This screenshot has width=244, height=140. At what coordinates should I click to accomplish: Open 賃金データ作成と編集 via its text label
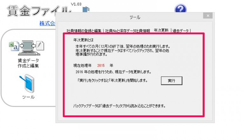[x=28, y=63]
